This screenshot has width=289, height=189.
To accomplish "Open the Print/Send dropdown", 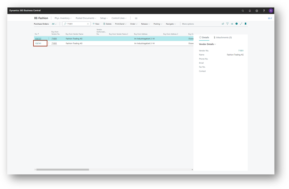I will [121, 24].
